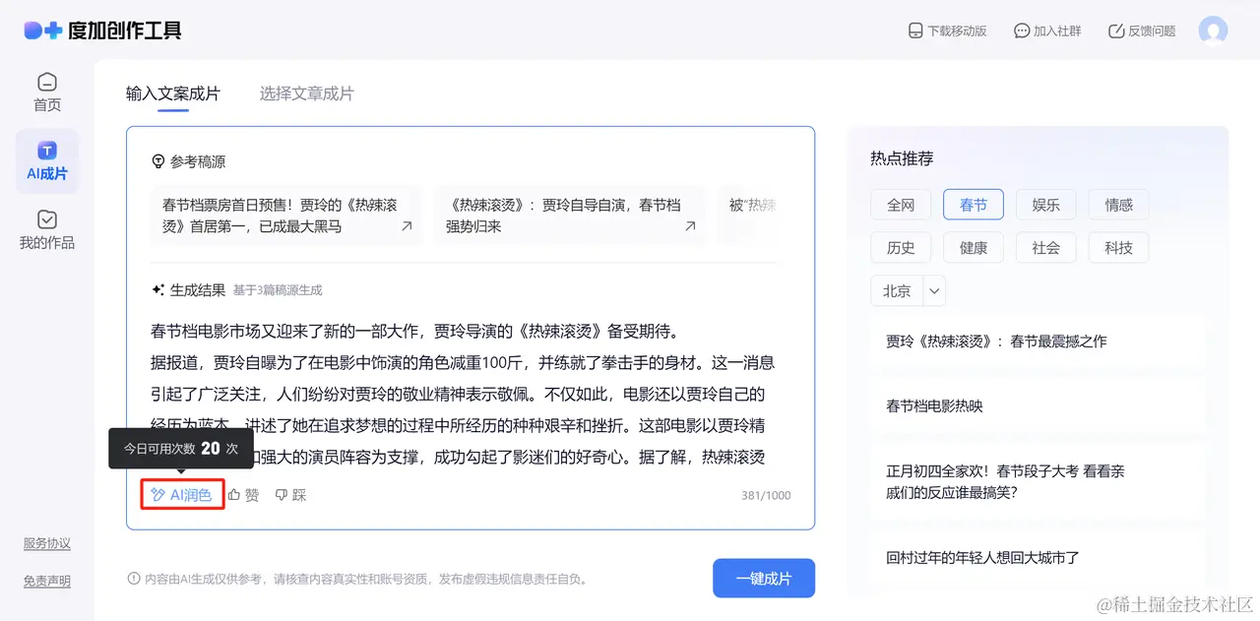Open the user avatar menu
The height and width of the screenshot is (621, 1260).
tap(1213, 31)
